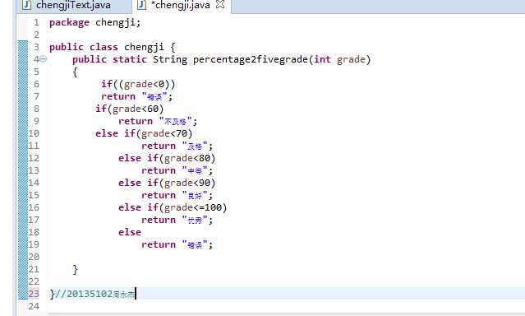
Task: Close the chengji.java tab
Action: tap(220, 5)
